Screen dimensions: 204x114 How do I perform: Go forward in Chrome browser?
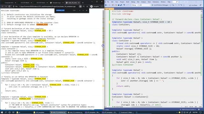click(x=6, y=6)
